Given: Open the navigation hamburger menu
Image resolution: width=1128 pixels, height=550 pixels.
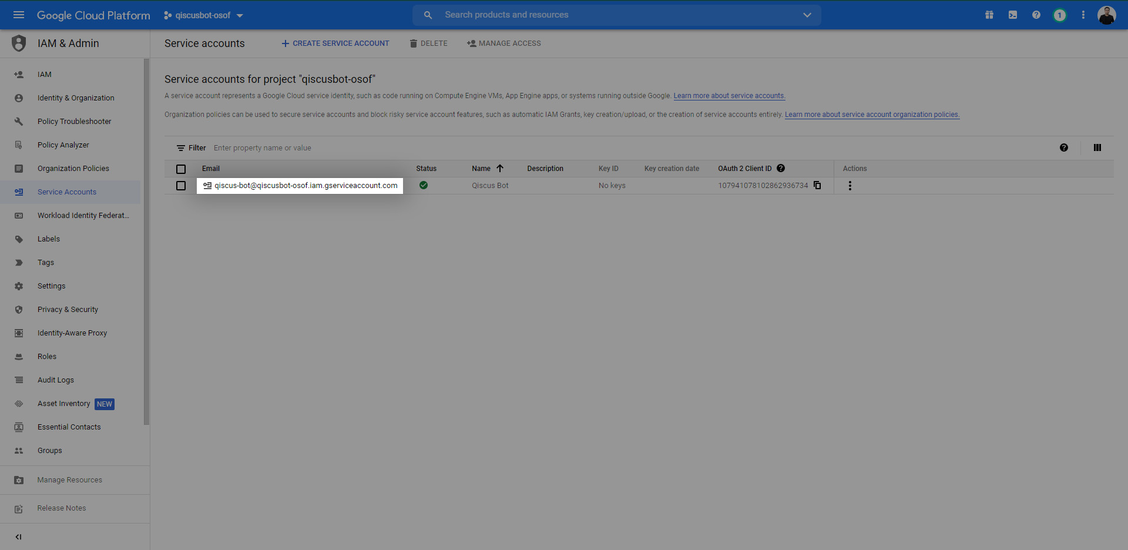Looking at the screenshot, I should click(19, 15).
